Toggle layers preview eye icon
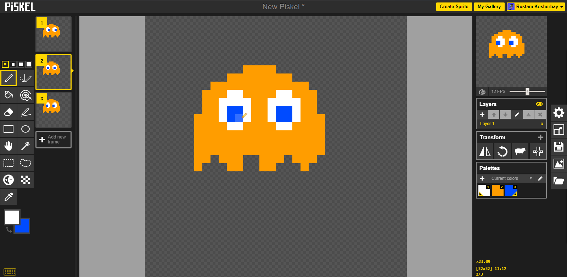 click(x=539, y=104)
